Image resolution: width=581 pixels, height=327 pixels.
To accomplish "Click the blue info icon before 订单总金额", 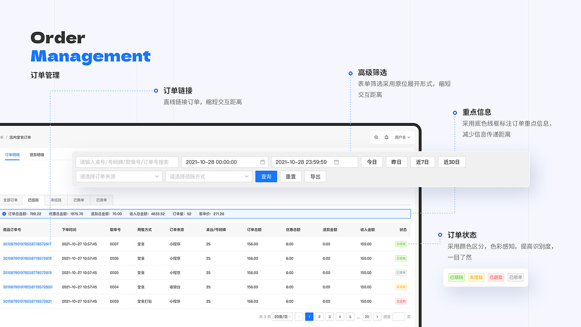I will pos(4,213).
